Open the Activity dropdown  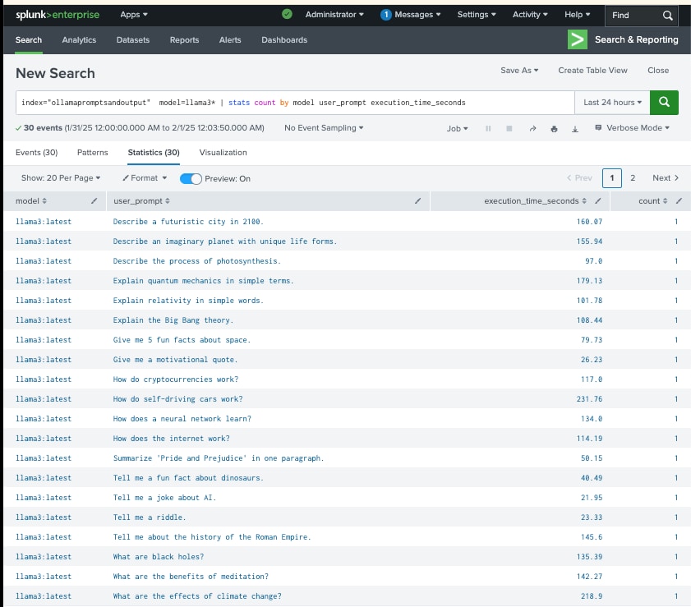pos(530,15)
